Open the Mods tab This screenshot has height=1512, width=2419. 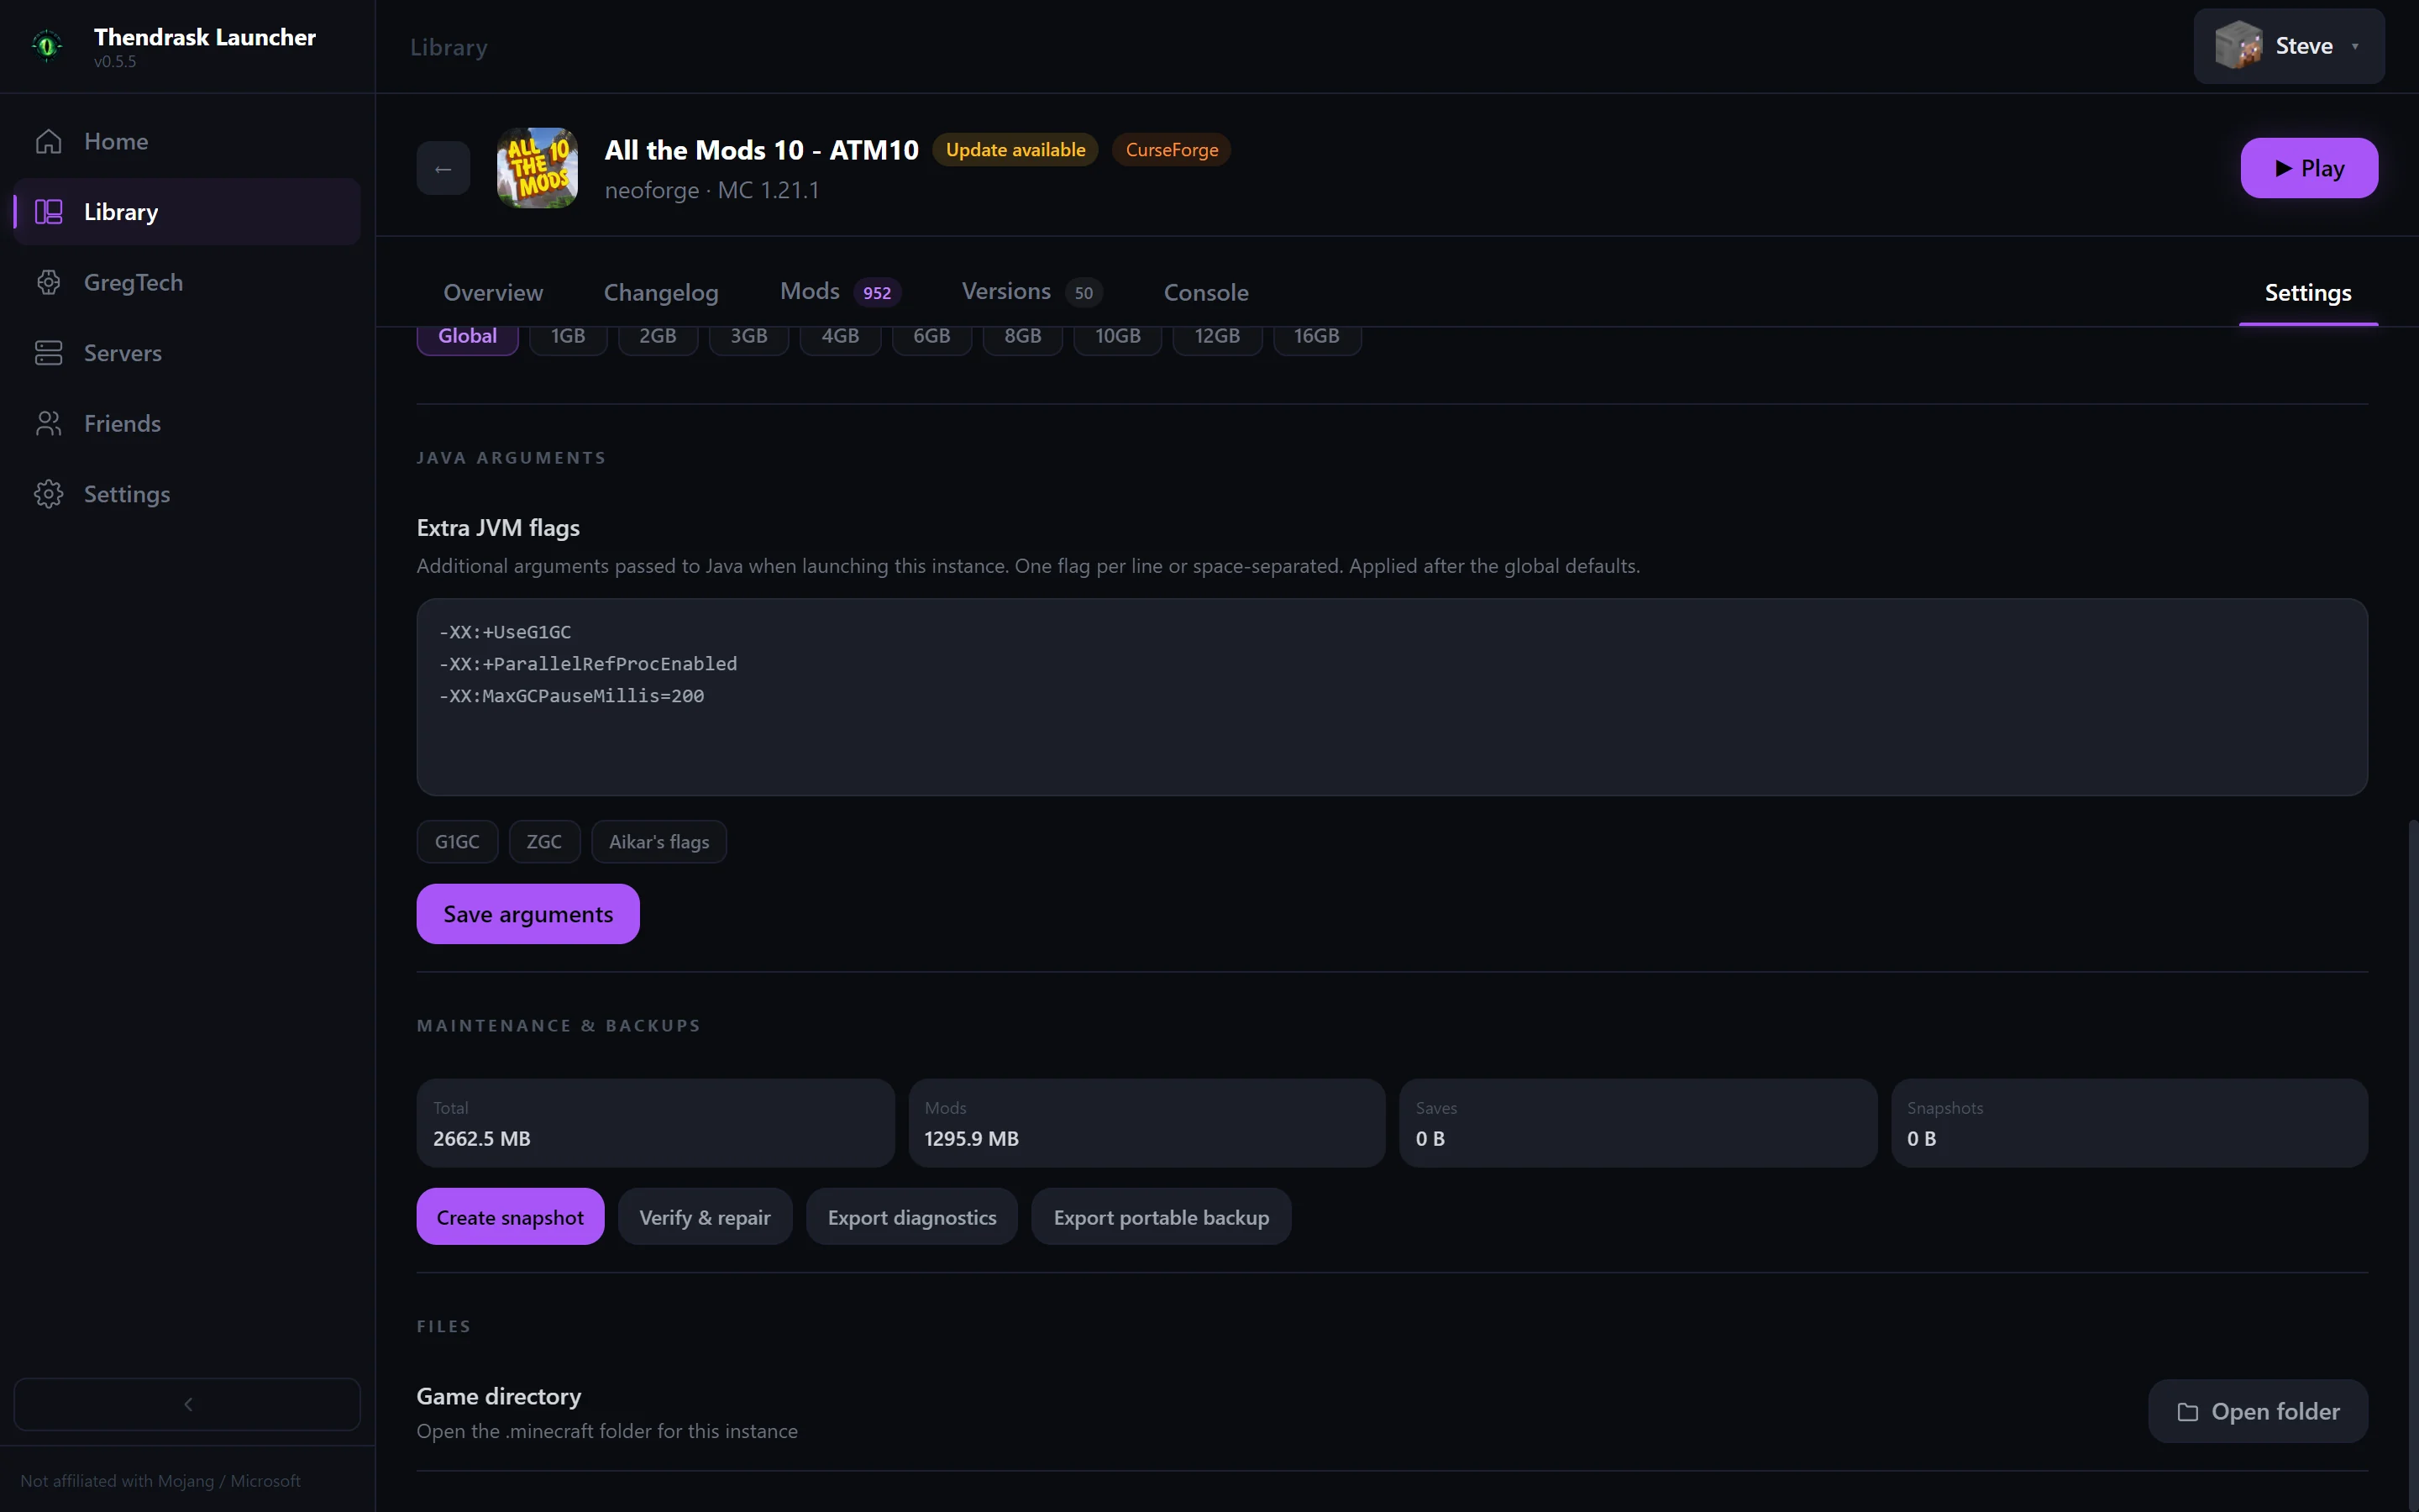840,292
